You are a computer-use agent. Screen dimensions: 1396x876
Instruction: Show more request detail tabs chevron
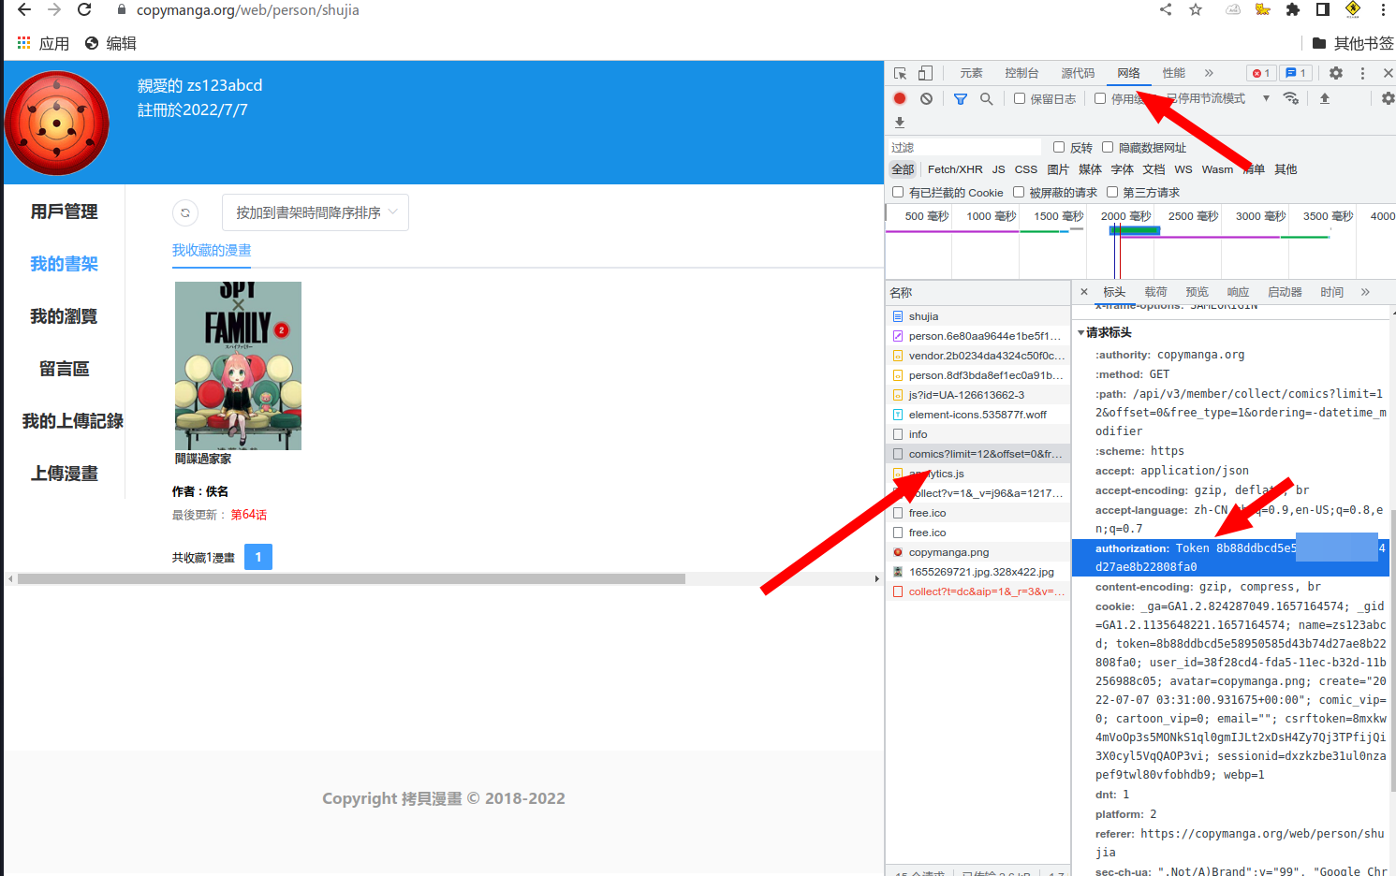[1366, 292]
